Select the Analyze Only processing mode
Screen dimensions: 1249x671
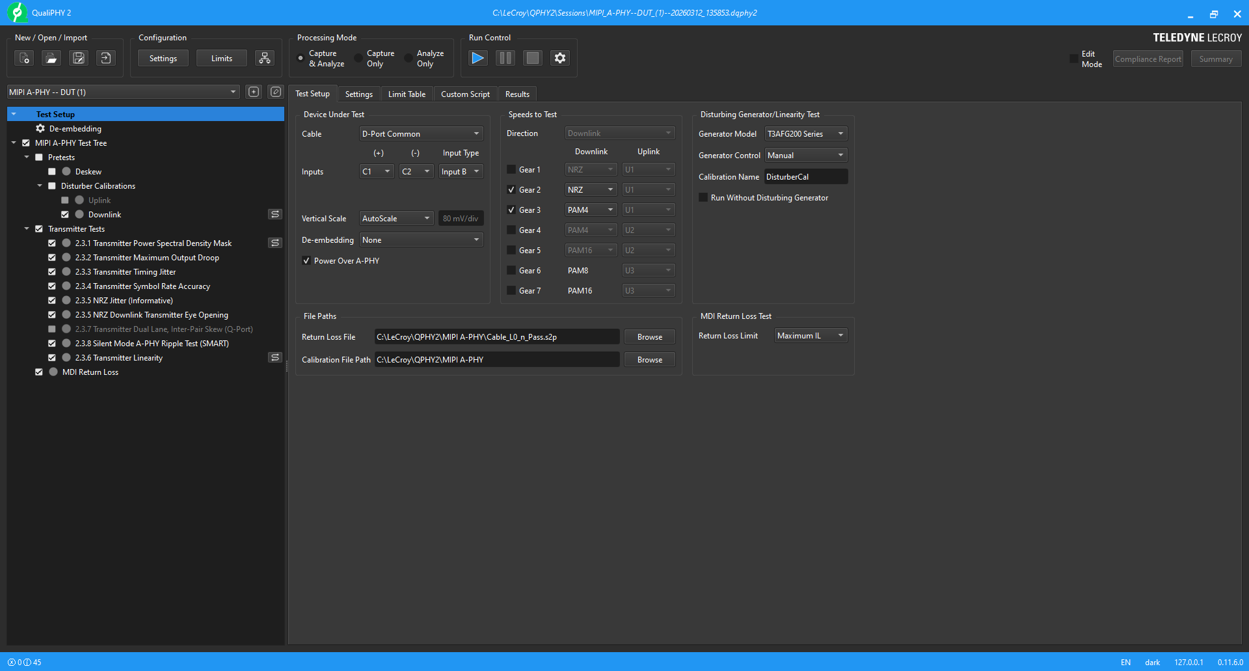pyautogui.click(x=409, y=59)
